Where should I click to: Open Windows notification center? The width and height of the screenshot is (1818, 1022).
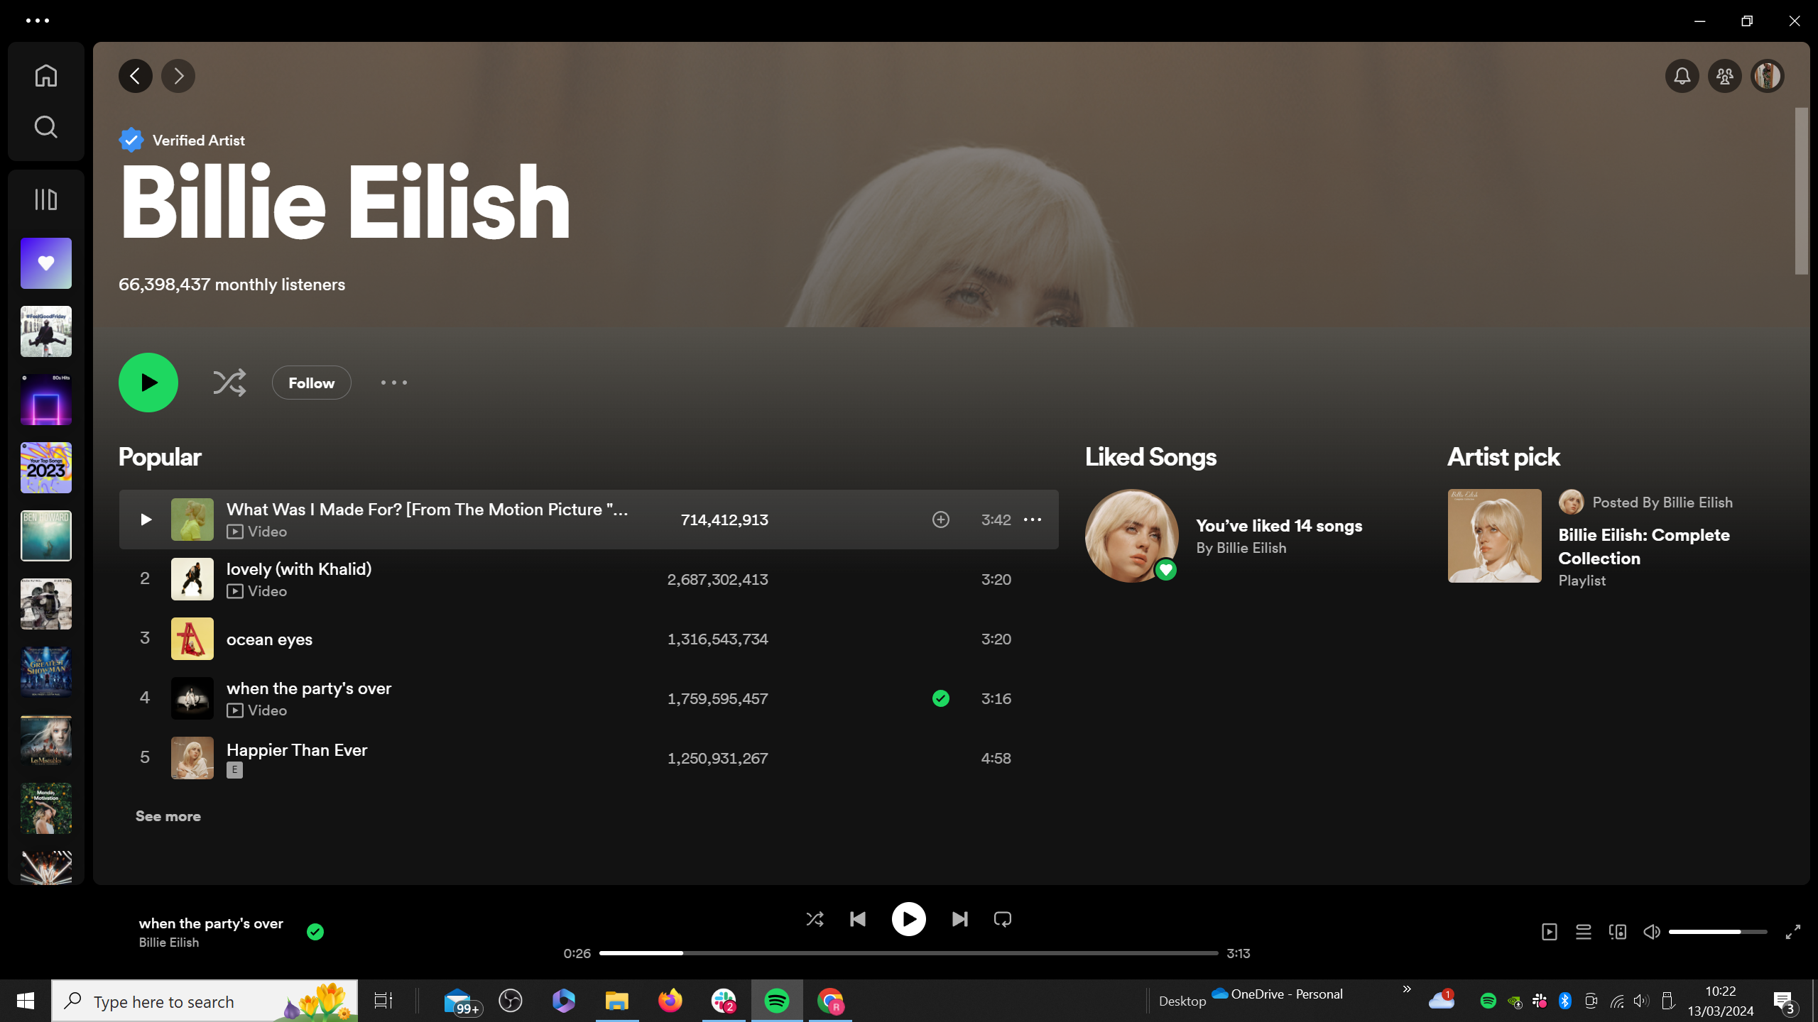pos(1785,1001)
